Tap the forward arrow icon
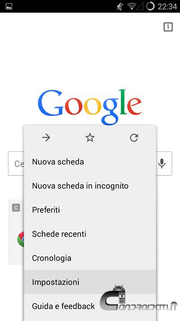Image resolution: width=180 pixels, height=321 pixels. [46, 138]
